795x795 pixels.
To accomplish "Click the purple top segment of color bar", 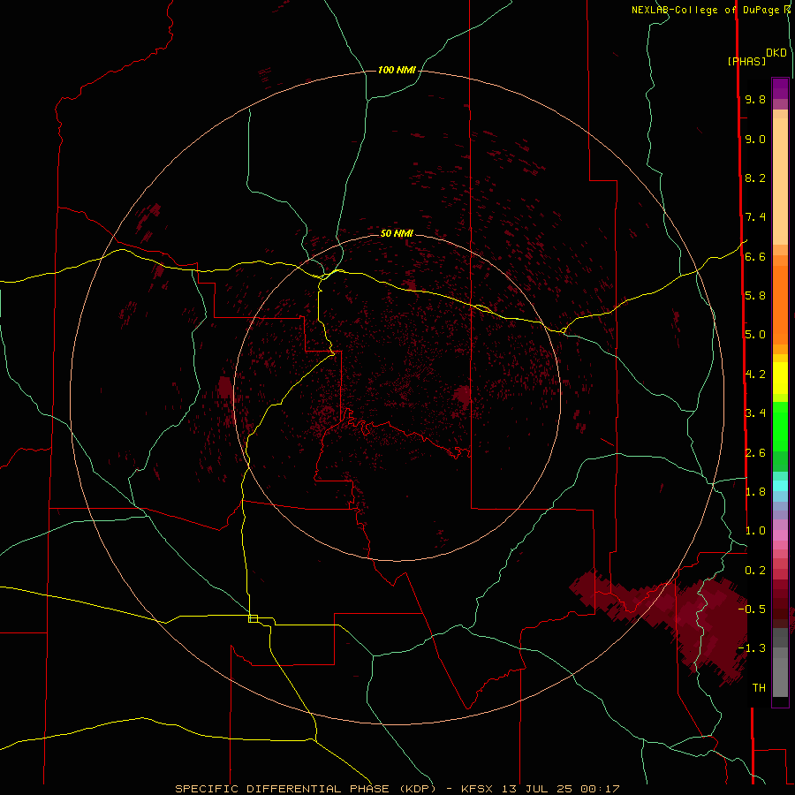I will [x=780, y=88].
